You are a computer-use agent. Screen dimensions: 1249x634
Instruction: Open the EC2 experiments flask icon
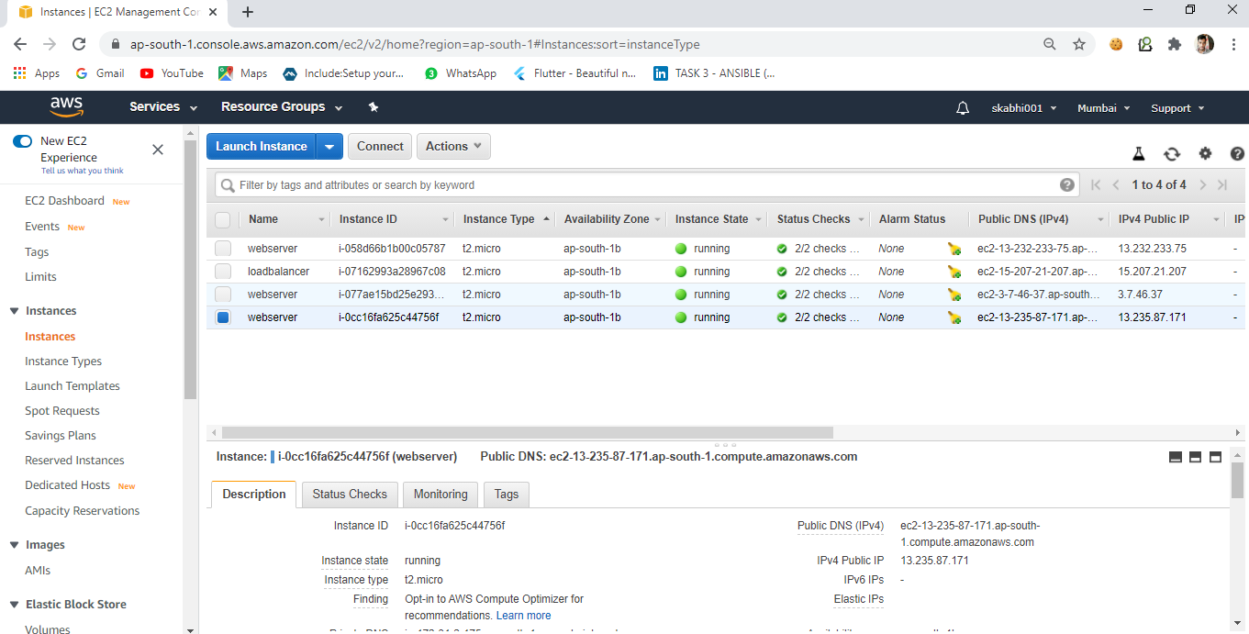click(1139, 153)
